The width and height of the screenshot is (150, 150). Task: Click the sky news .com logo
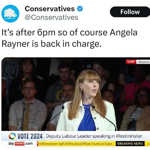21,144
